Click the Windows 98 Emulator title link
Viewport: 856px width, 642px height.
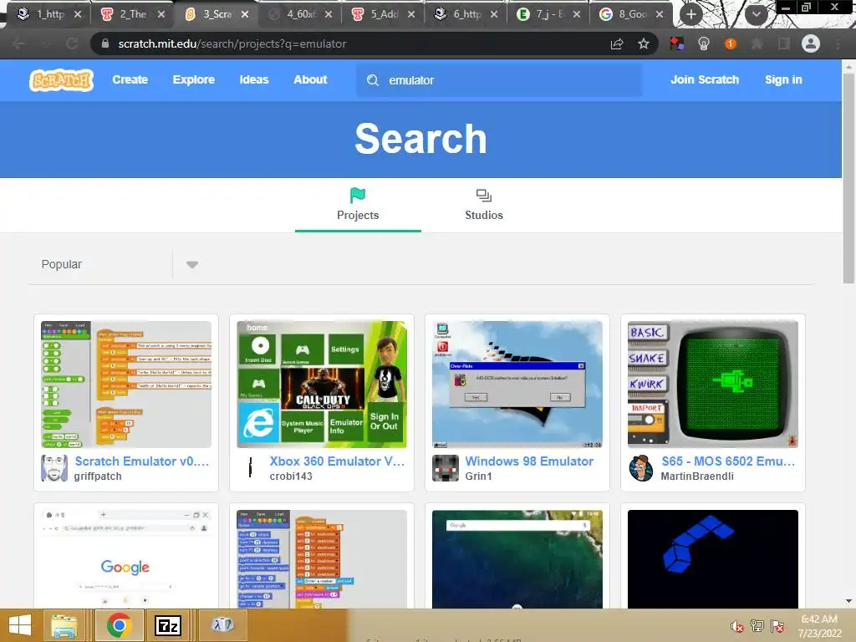tap(529, 461)
